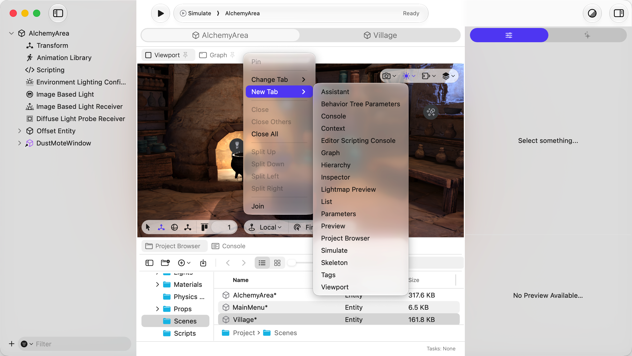The width and height of the screenshot is (632, 356).
Task: Open the Change Tab submenu
Action: (x=279, y=80)
